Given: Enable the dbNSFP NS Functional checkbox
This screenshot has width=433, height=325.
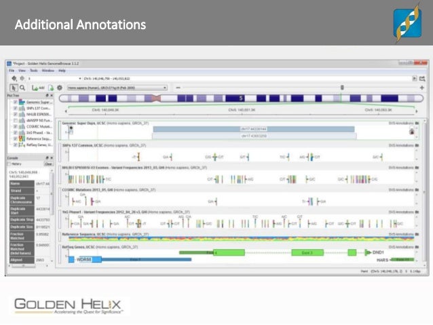Looking at the screenshot, I should coord(16,120).
